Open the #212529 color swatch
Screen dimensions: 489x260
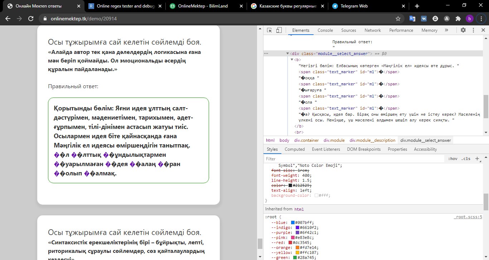290,185
